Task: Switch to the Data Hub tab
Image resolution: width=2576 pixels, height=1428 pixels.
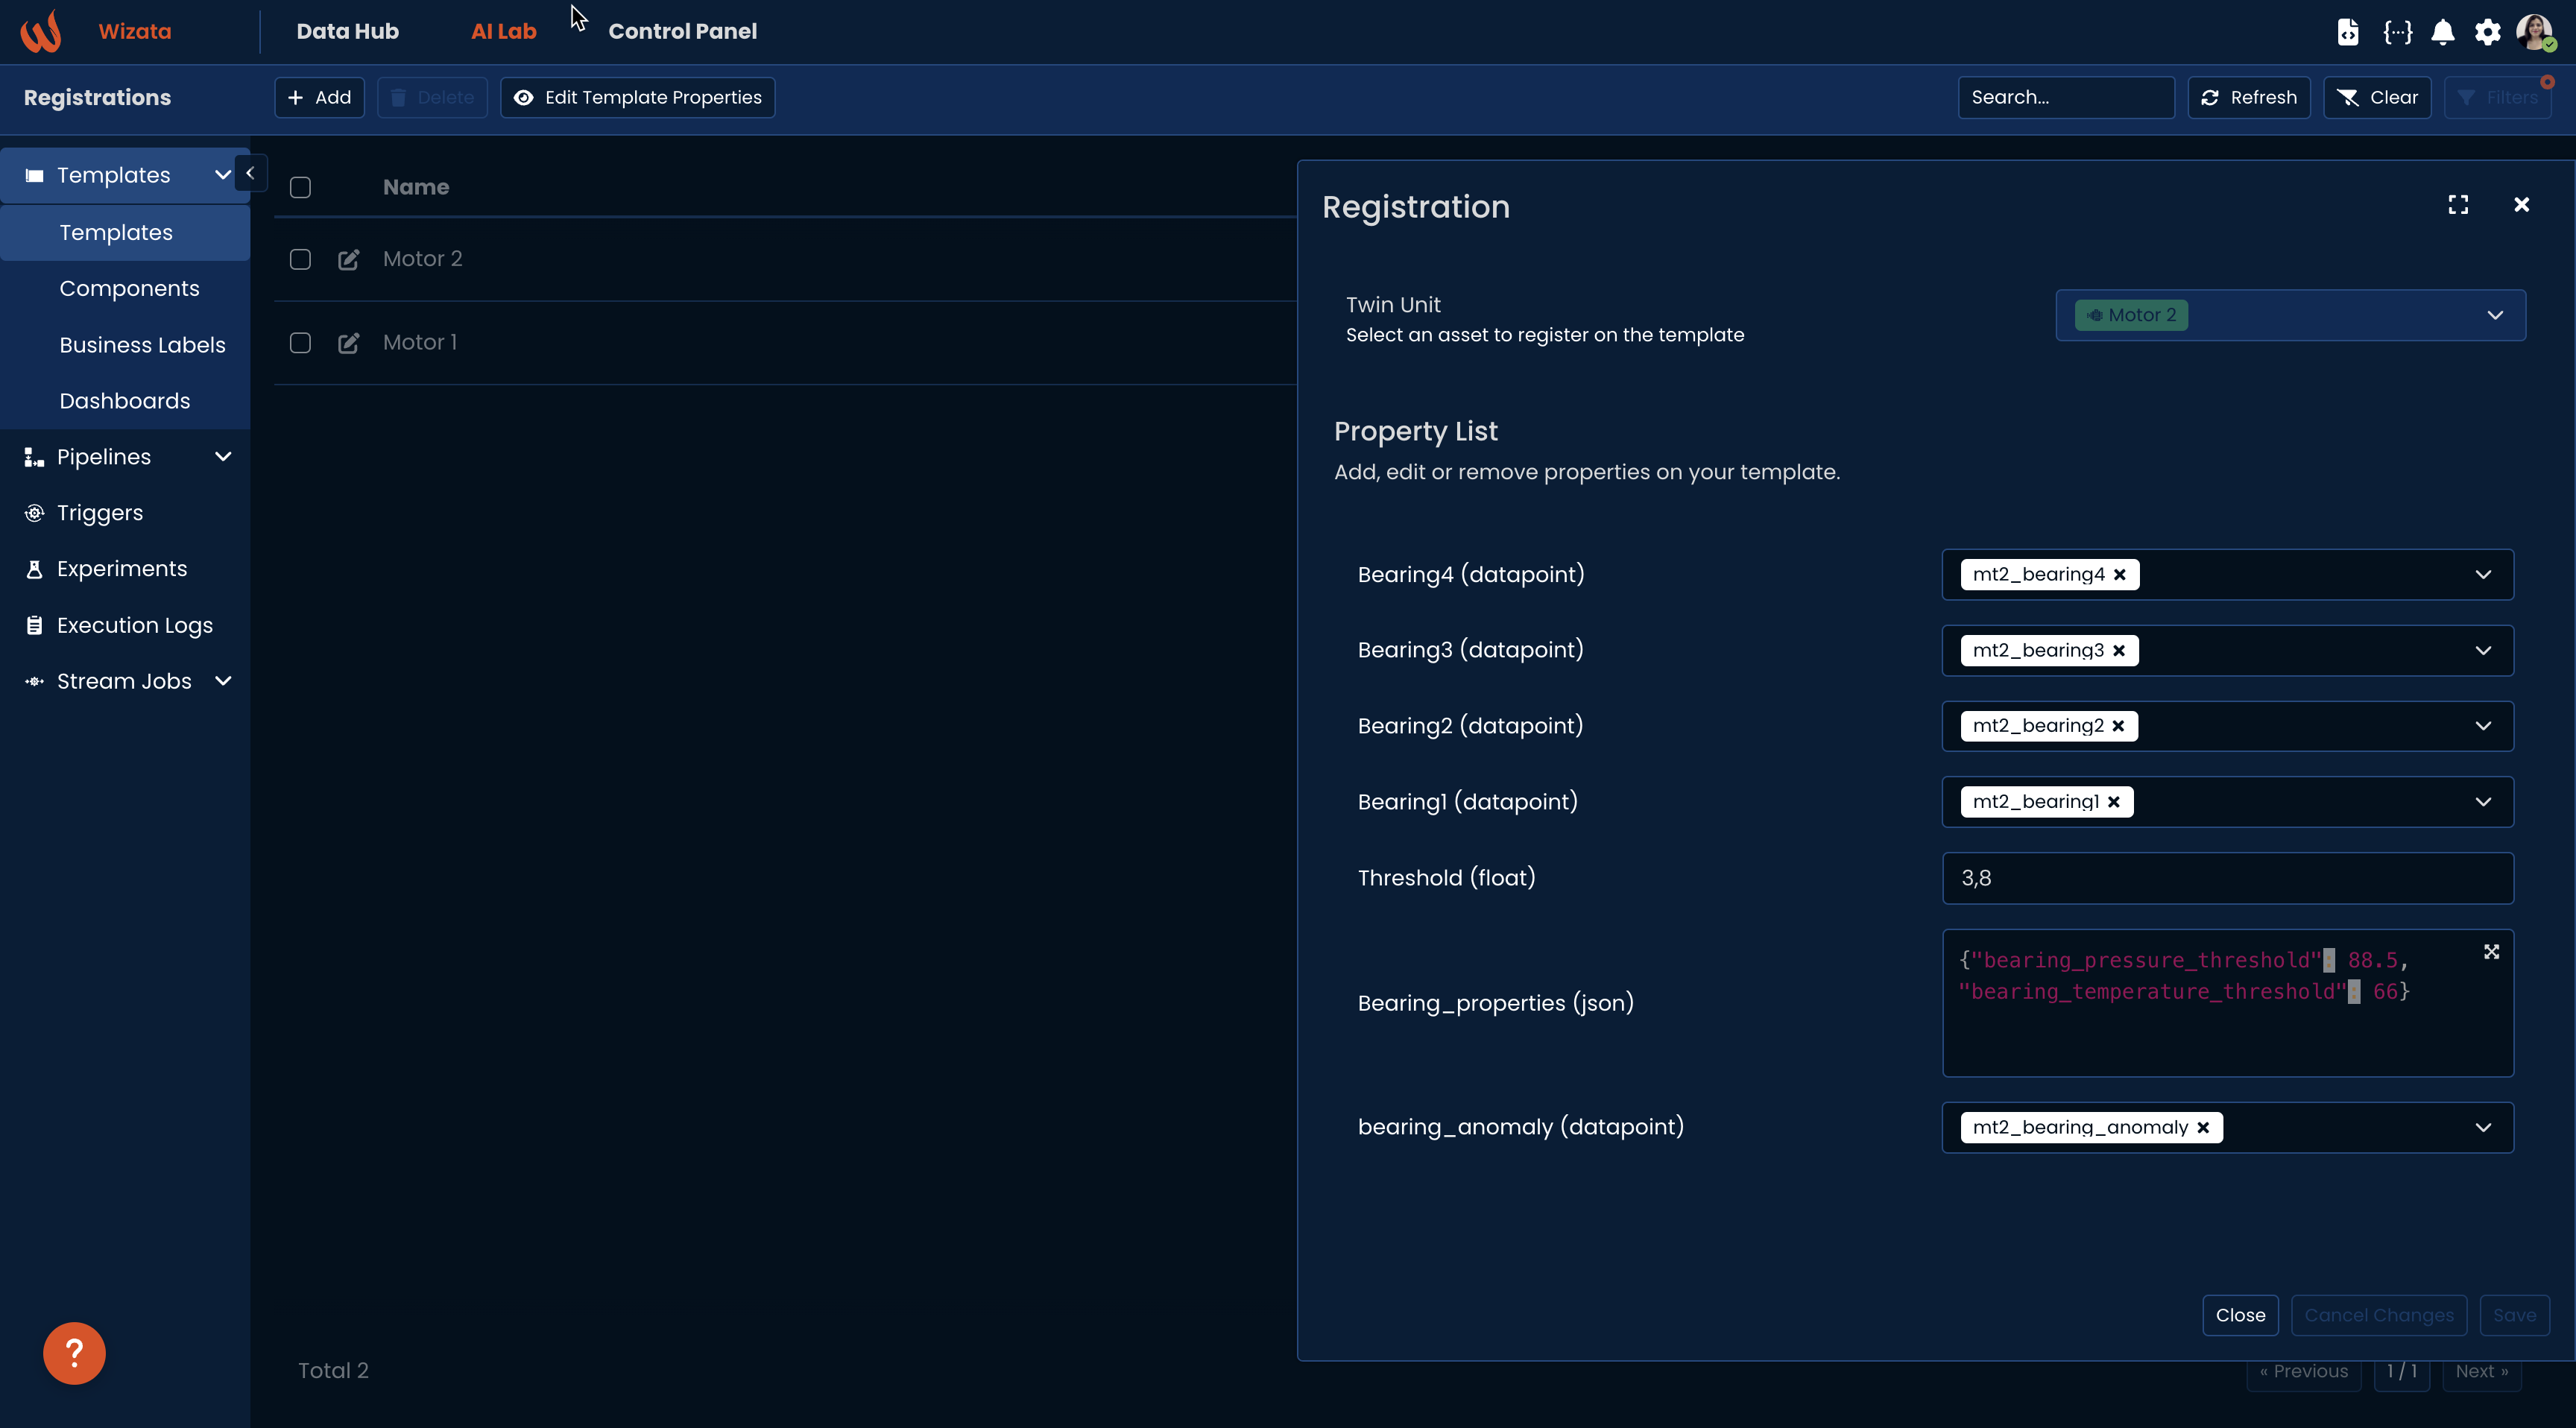Action: (x=347, y=31)
